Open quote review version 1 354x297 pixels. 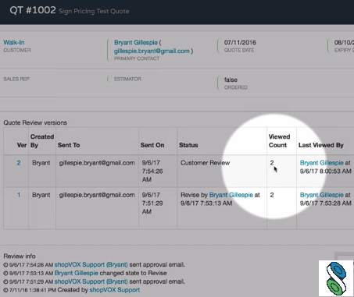[19, 195]
